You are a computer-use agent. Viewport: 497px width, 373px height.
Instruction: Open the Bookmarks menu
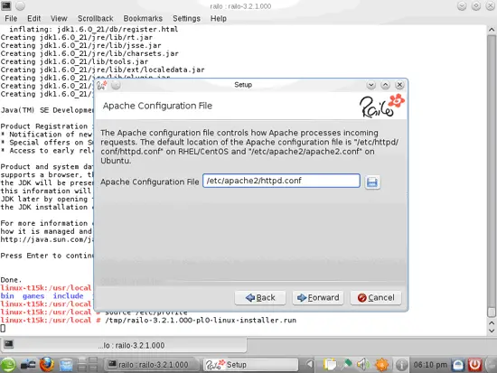(x=143, y=19)
